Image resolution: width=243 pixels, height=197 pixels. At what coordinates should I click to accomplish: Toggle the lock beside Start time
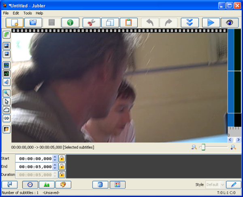point(62,159)
